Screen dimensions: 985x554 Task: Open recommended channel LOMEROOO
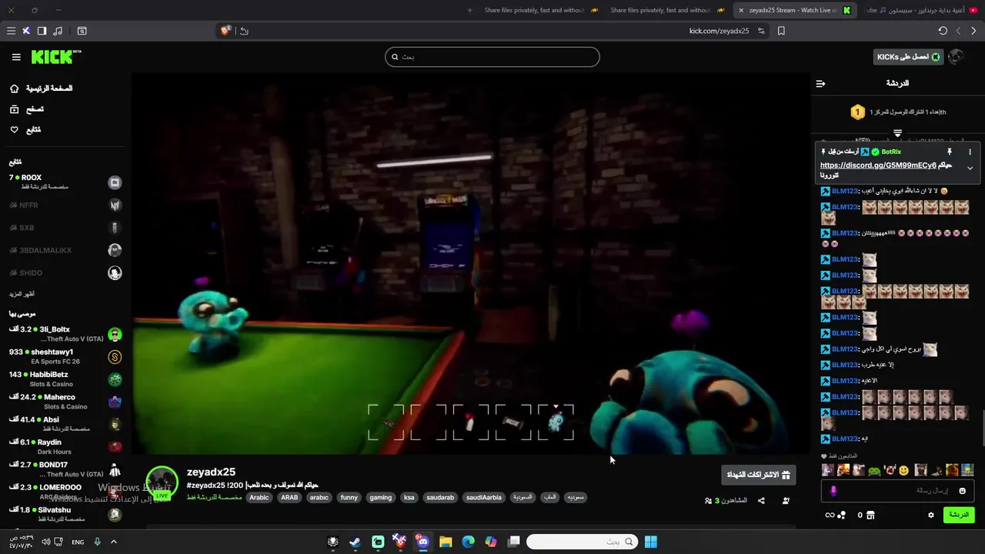coord(65,492)
